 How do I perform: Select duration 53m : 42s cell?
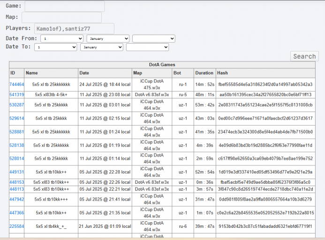[205, 105]
